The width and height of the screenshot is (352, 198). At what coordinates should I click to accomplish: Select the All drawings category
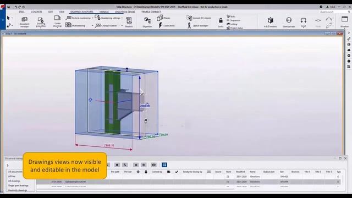(14, 181)
